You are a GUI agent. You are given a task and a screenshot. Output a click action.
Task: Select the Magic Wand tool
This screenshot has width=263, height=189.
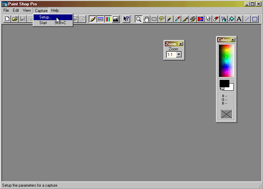click(x=170, y=19)
